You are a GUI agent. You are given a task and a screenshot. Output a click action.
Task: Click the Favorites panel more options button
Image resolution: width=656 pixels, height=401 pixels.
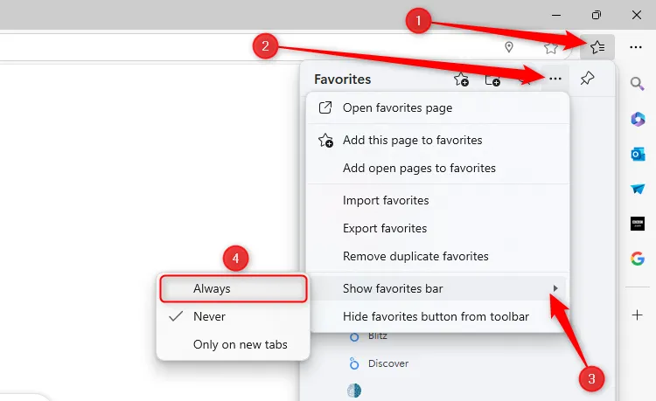click(555, 80)
